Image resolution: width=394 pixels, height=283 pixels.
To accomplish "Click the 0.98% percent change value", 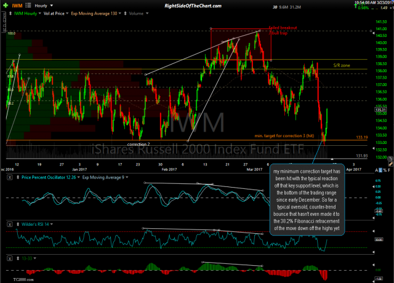I will point(363,8).
